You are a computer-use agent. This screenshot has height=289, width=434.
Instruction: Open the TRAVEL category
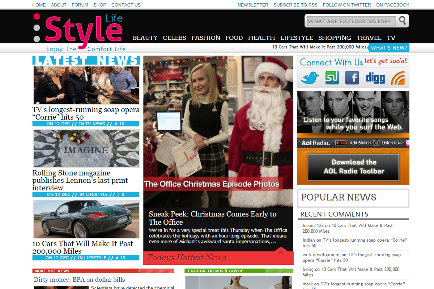coord(369,38)
